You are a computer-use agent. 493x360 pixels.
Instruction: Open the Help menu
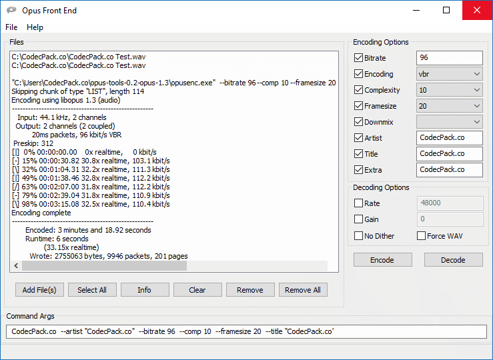[35, 27]
